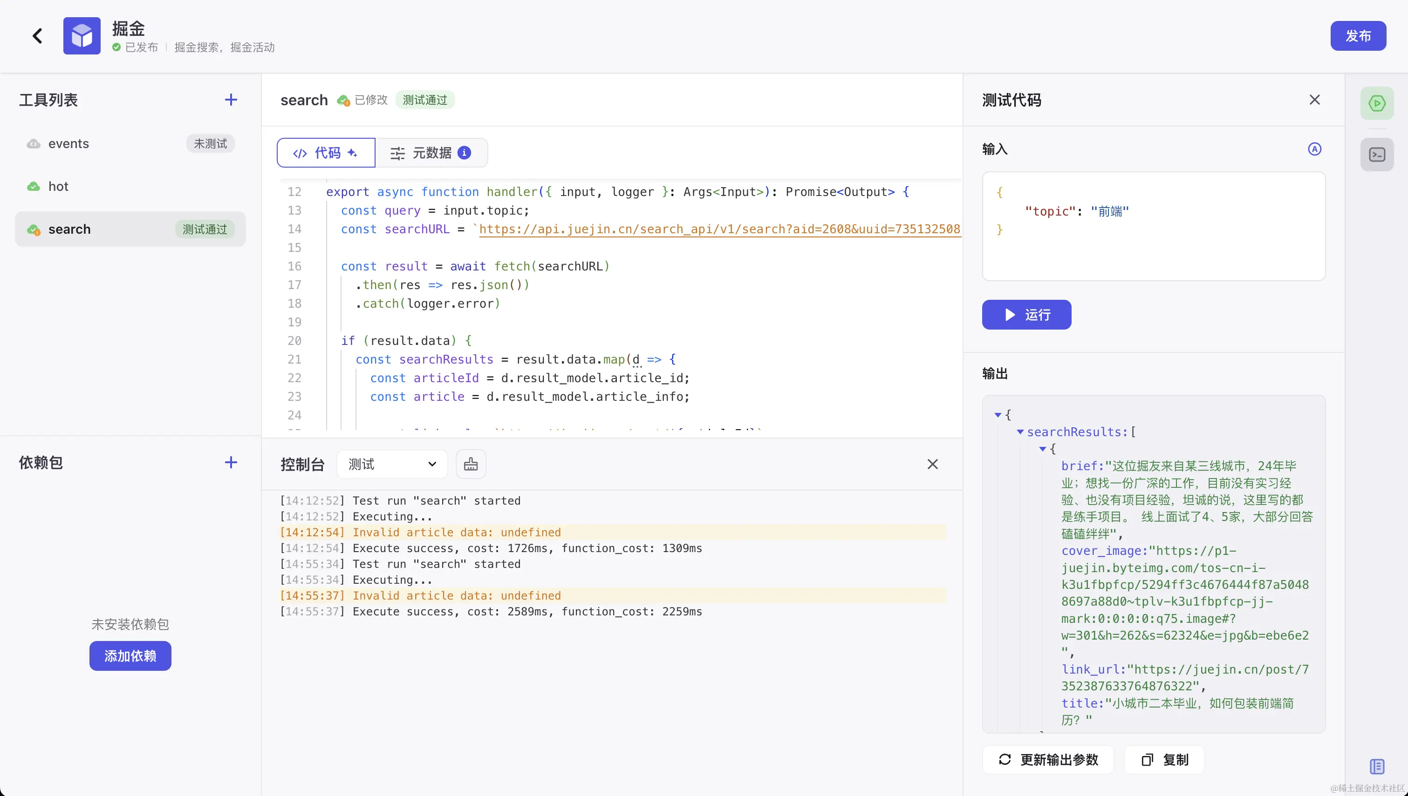The width and height of the screenshot is (1408, 796).
Task: Collapse the searchResults array
Action: 1020,432
